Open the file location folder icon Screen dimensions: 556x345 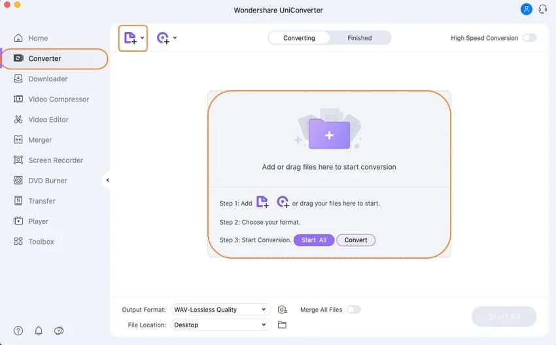point(282,325)
